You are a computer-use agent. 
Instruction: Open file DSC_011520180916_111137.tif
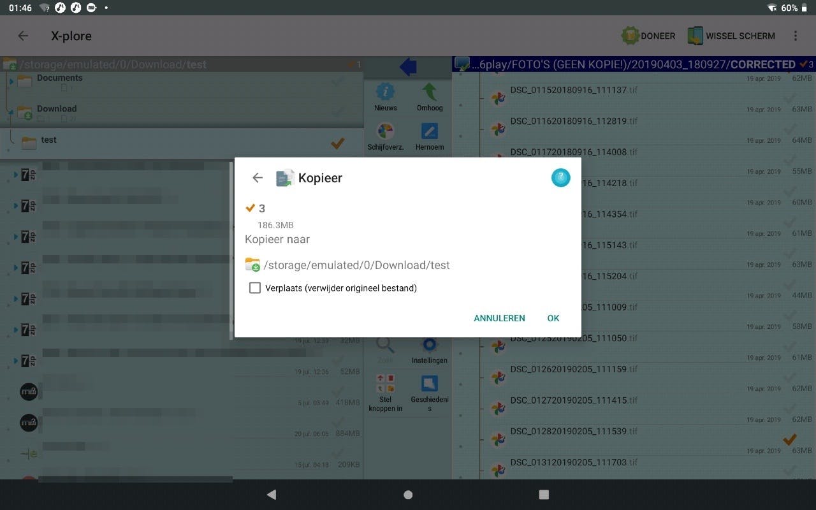click(574, 91)
